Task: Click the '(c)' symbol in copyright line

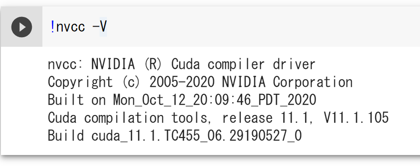Action: point(131,82)
